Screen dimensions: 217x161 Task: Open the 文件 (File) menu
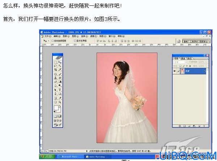pos(48,36)
